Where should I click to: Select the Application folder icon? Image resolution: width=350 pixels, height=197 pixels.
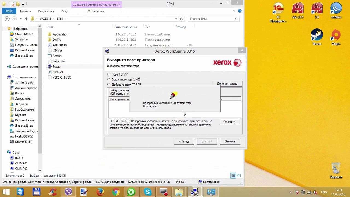49,34
